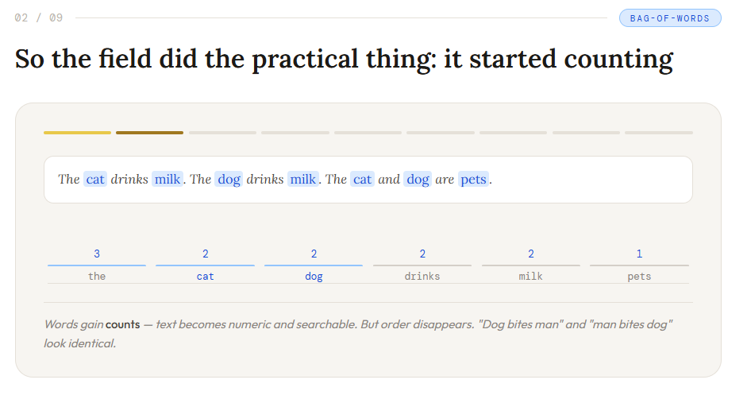Jump to the last progress segment
The height and width of the screenshot is (399, 751).
point(659,133)
